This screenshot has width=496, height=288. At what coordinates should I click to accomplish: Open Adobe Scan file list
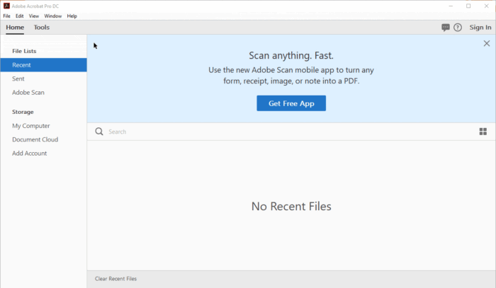28,92
